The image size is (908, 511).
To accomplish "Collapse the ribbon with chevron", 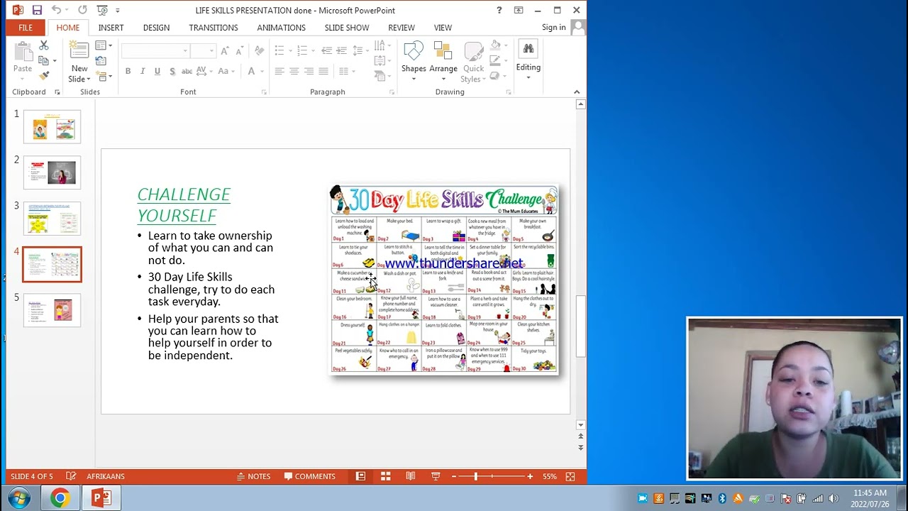I will [x=576, y=92].
